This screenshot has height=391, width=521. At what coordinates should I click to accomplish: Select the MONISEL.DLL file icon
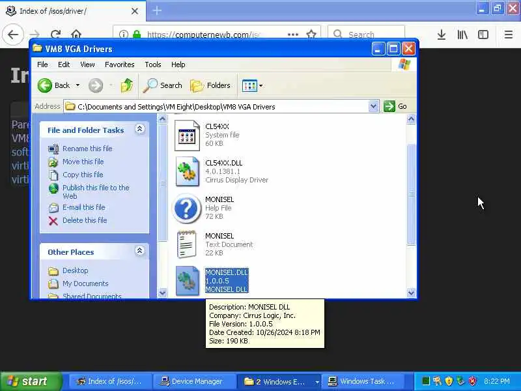[187, 281]
